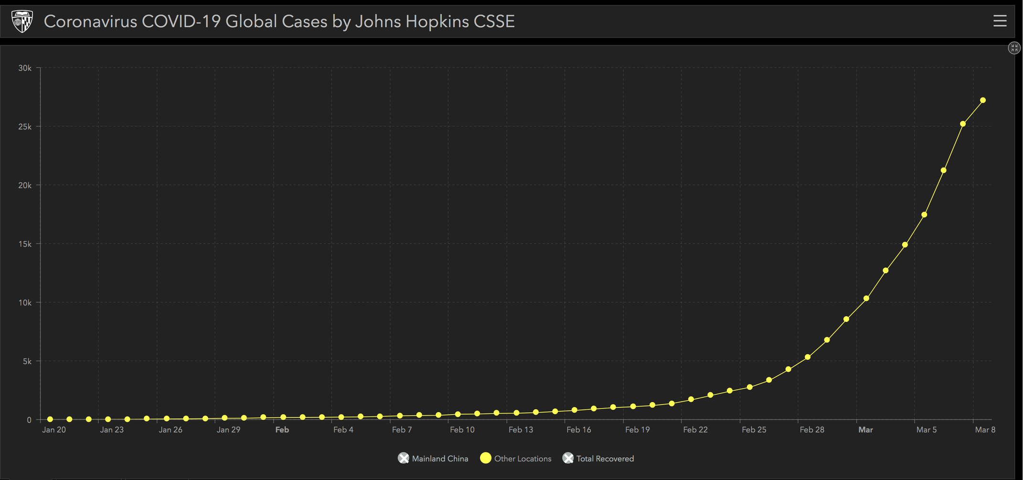Image resolution: width=1023 pixels, height=480 pixels.
Task: Click the '5k' y-axis label
Action: point(27,362)
